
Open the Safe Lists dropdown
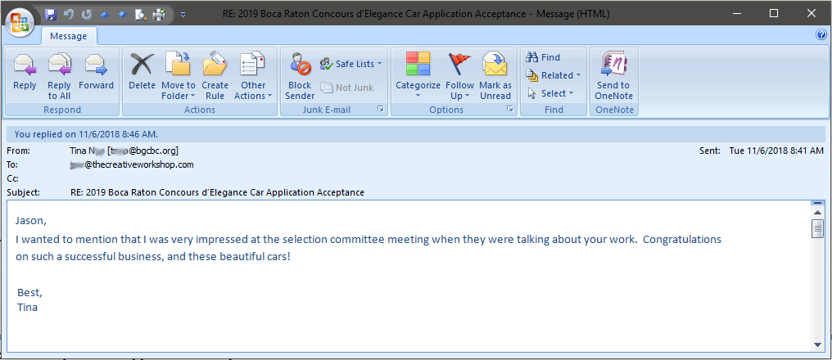click(351, 64)
